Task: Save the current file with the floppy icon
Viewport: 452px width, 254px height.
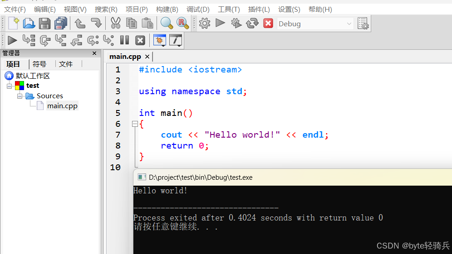Action: pyautogui.click(x=44, y=23)
